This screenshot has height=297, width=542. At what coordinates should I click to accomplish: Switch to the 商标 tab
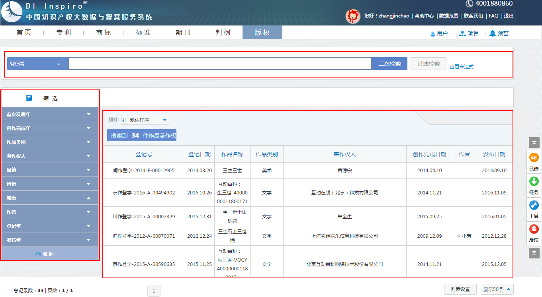[104, 33]
